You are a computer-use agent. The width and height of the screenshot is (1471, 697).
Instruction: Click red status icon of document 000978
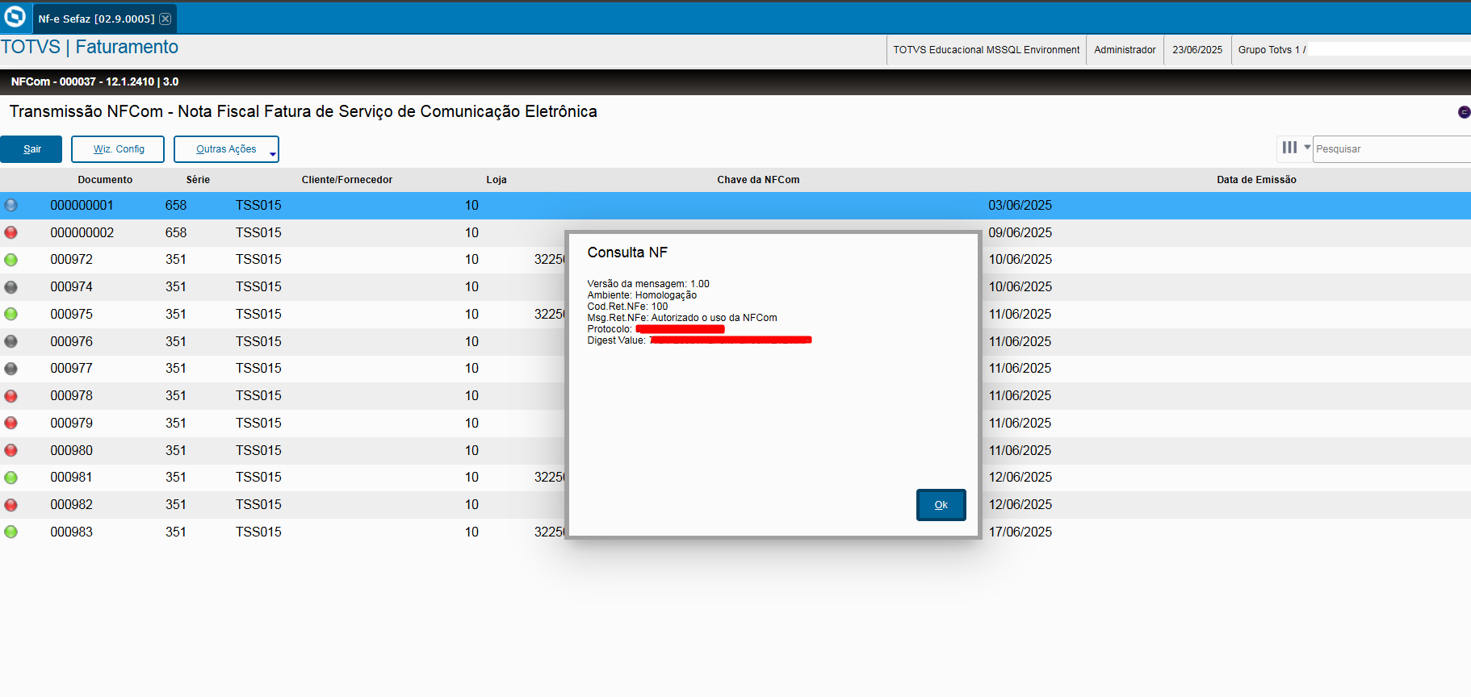point(10,395)
